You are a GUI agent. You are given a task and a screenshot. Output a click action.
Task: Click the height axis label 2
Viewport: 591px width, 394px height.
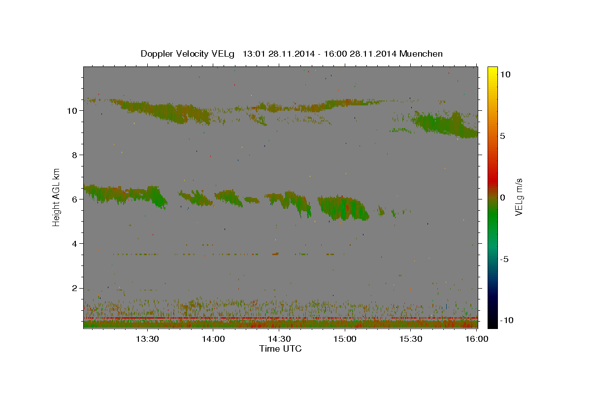click(75, 288)
